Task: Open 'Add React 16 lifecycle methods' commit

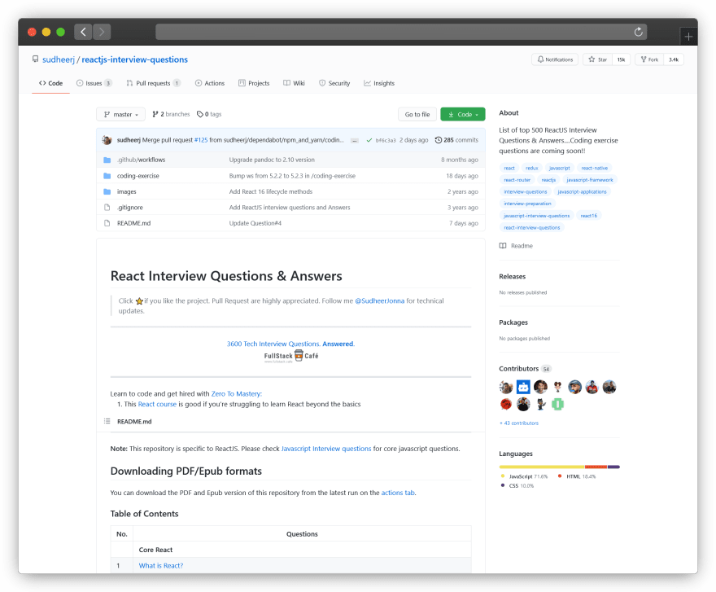Action: (271, 191)
